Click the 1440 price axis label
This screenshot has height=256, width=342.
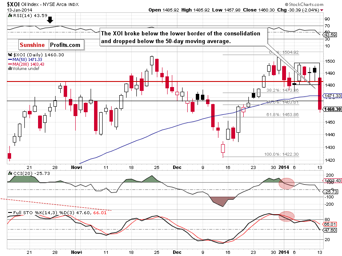pyautogui.click(x=330, y=134)
